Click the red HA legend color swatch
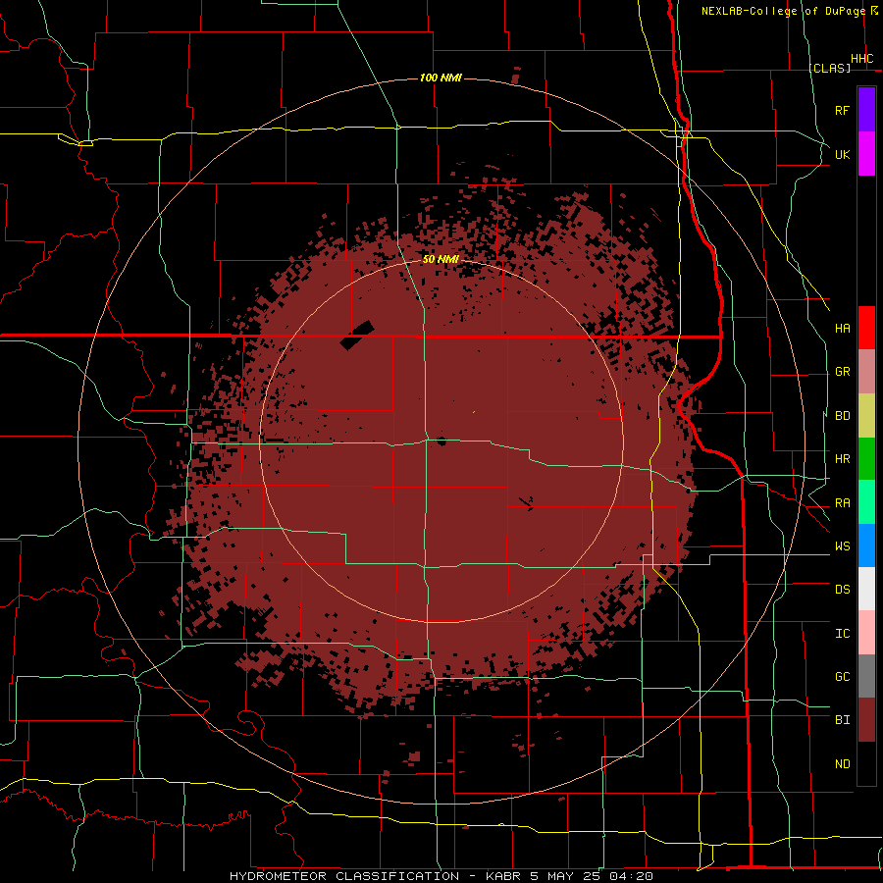The width and height of the screenshot is (883, 883). click(x=866, y=328)
